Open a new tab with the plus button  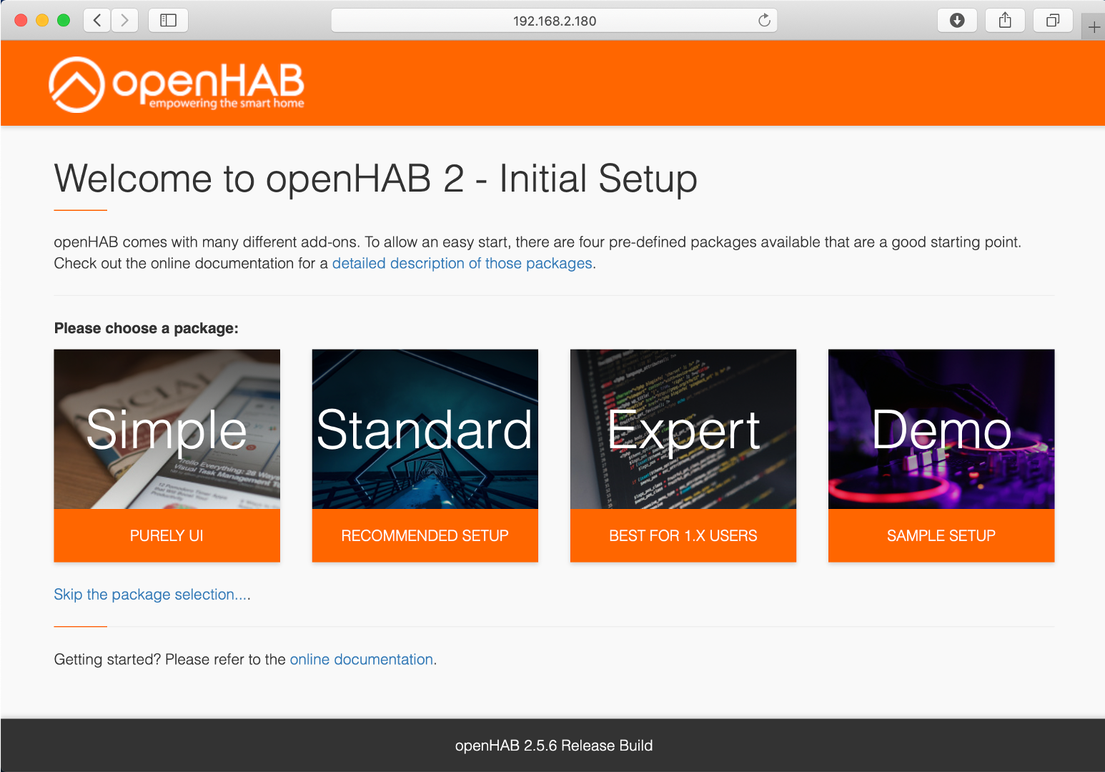point(1094,27)
